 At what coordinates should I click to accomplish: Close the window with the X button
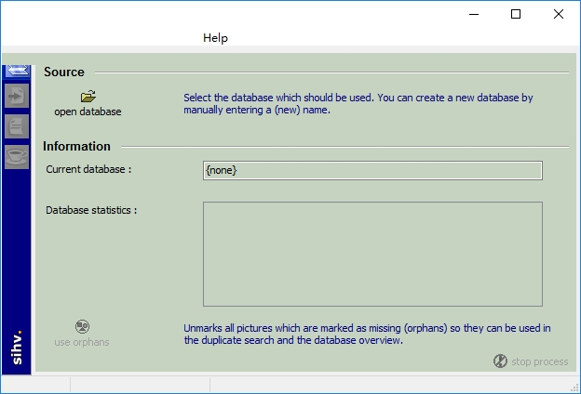[x=559, y=14]
